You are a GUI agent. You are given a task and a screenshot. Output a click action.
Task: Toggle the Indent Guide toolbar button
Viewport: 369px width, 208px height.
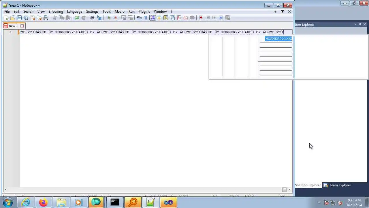click(x=153, y=18)
